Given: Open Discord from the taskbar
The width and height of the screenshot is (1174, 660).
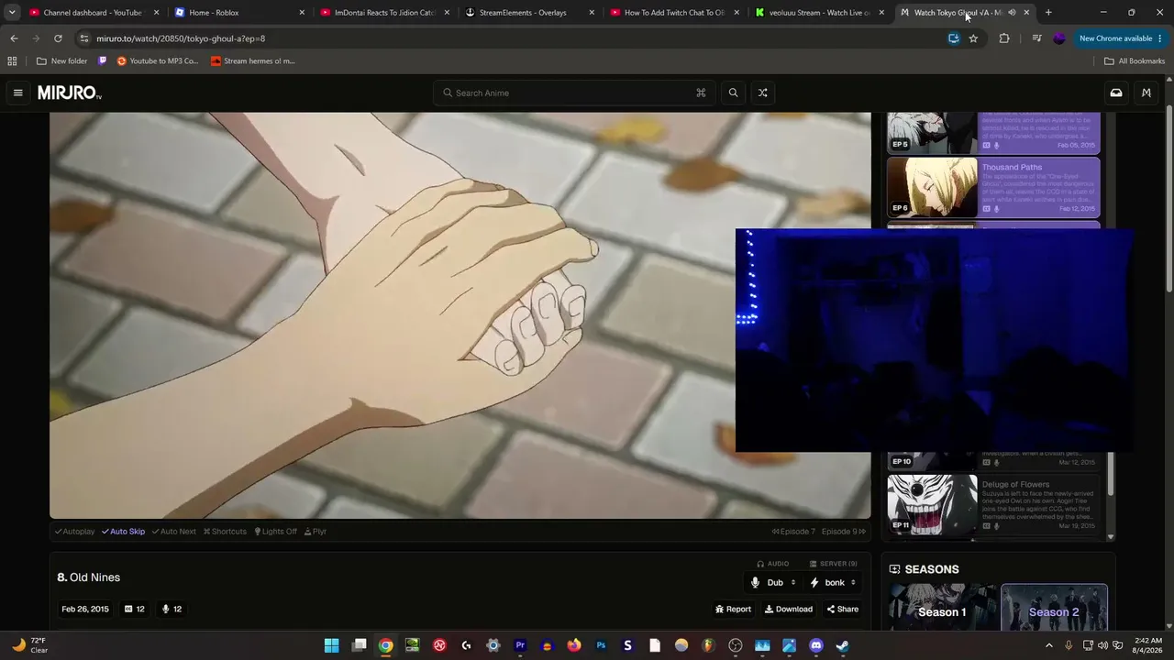Looking at the screenshot, I should 816,645.
